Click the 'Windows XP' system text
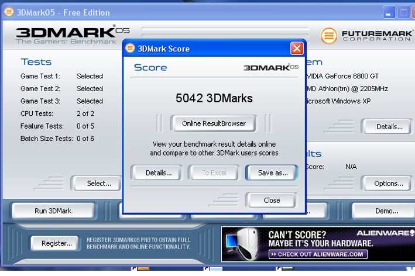This screenshot has width=415, height=276. (351, 101)
